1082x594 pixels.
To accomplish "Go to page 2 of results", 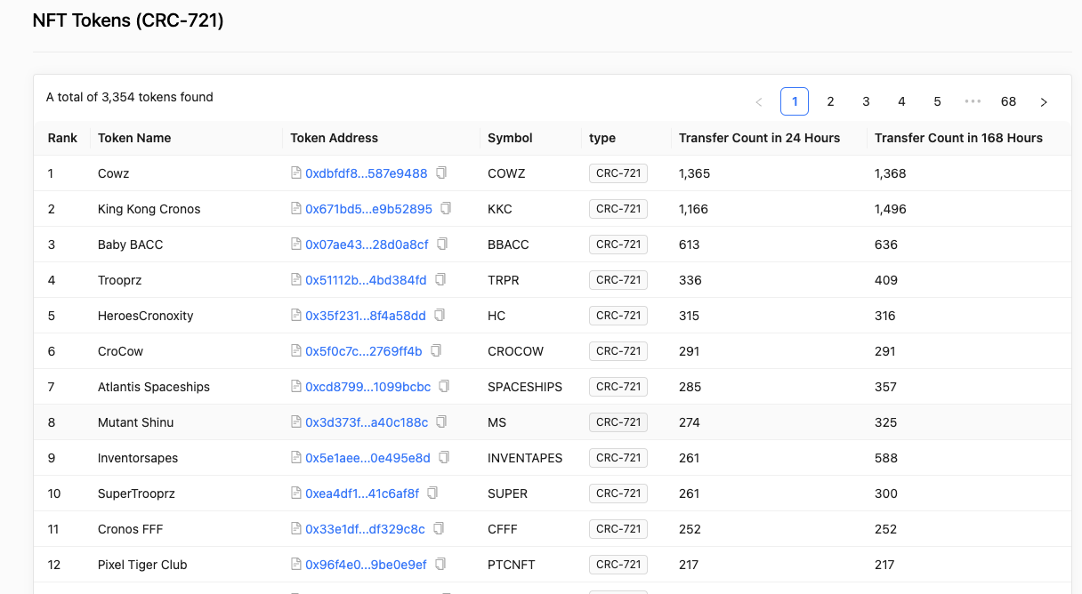I will click(x=830, y=101).
